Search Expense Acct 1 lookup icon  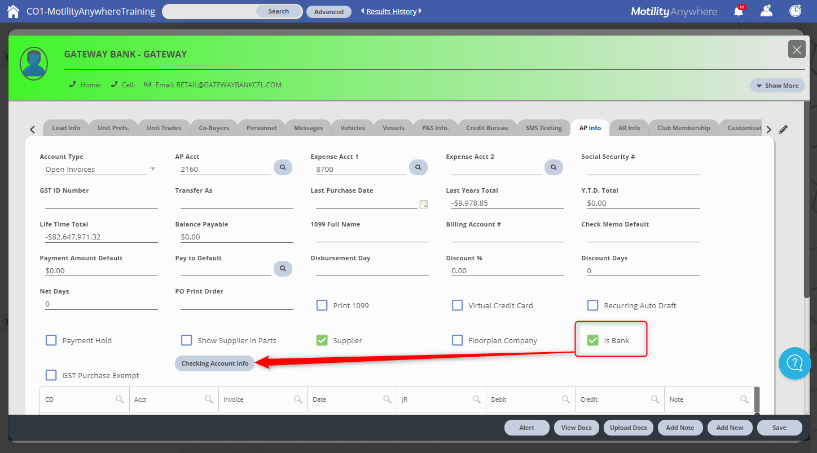pyautogui.click(x=419, y=167)
